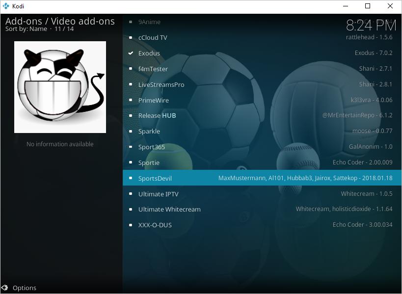
Task: Click the add-on icon beside cCloud TV
Action: point(130,37)
